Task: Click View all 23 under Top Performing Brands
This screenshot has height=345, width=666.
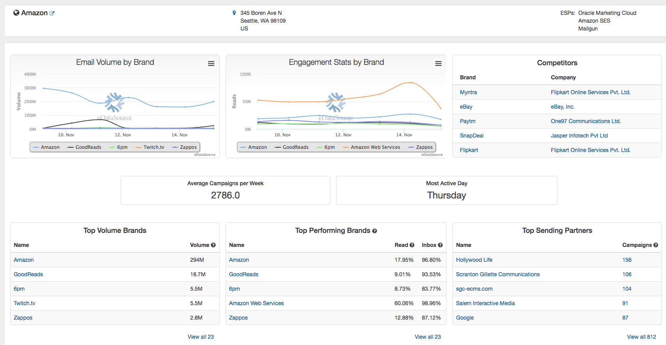Action: coord(428,337)
